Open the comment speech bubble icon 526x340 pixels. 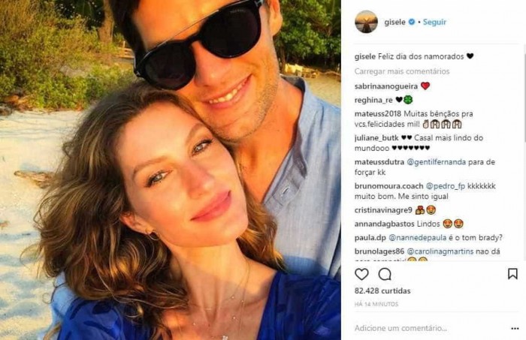point(385,275)
